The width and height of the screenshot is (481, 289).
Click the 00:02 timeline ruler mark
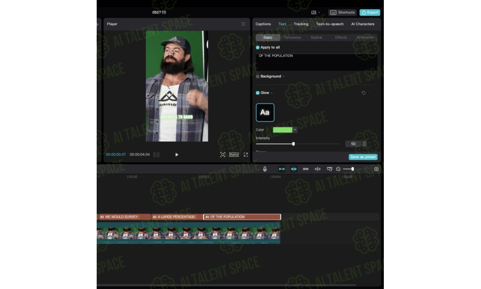click(x=132, y=177)
